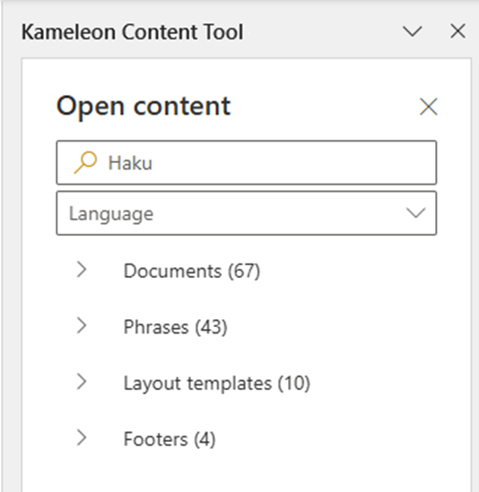This screenshot has height=492, width=479.
Task: Select the Language combo box
Action: point(247,213)
